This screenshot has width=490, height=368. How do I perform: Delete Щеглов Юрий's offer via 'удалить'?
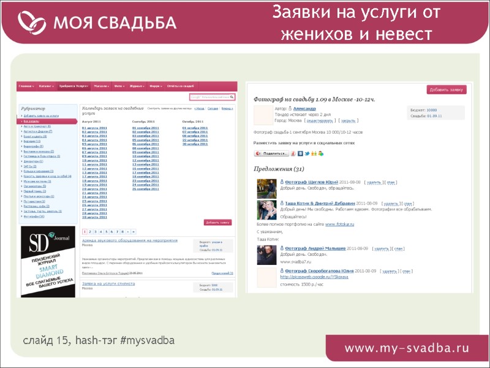374,182
